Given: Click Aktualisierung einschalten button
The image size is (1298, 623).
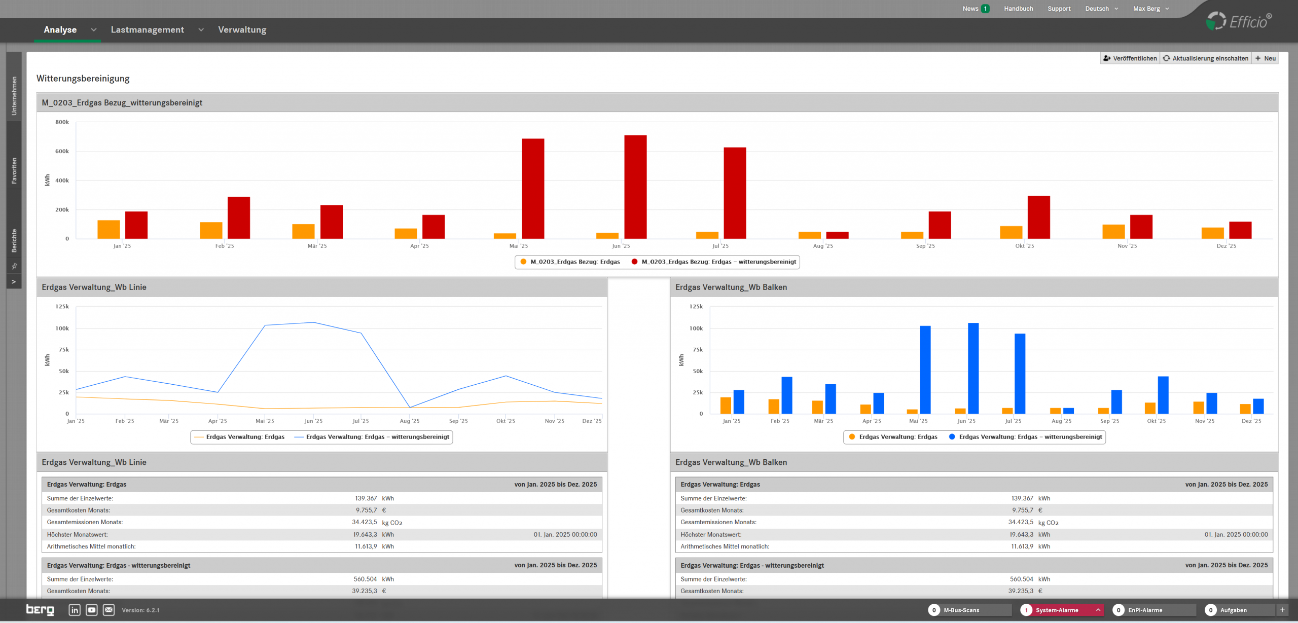Looking at the screenshot, I should (1205, 58).
